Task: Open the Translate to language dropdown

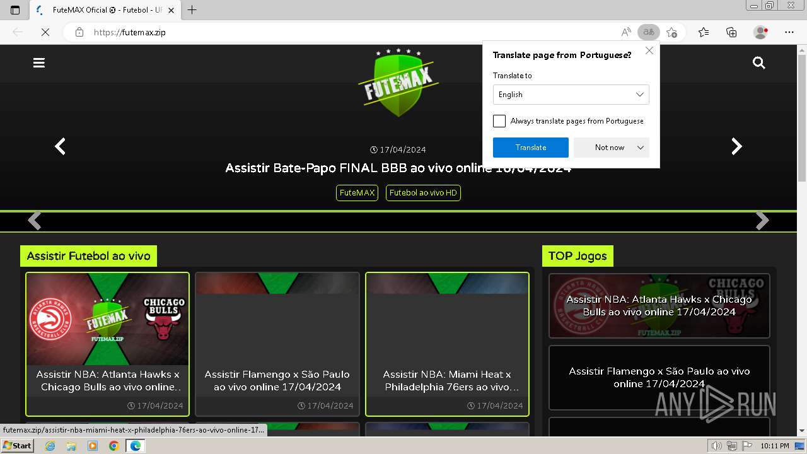Action: click(571, 95)
